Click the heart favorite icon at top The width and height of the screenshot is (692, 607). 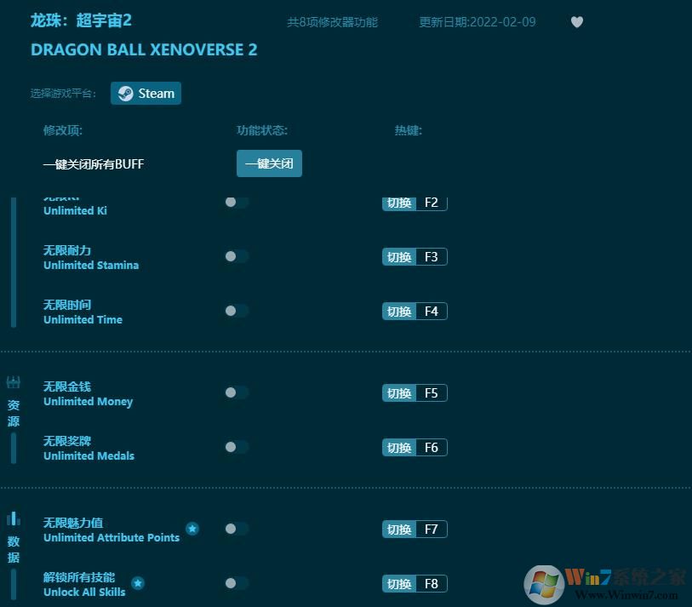pos(576,22)
